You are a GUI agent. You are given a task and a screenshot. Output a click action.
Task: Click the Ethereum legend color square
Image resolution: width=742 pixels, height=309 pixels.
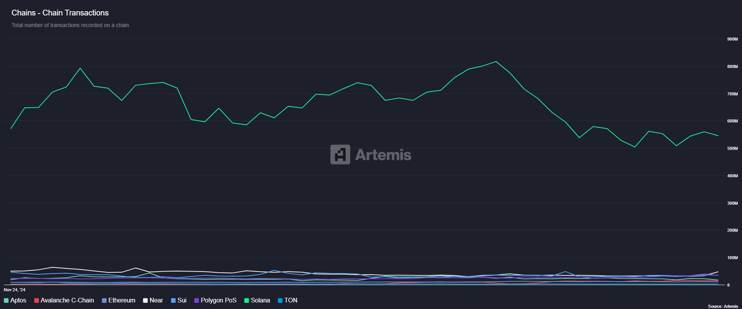point(104,301)
